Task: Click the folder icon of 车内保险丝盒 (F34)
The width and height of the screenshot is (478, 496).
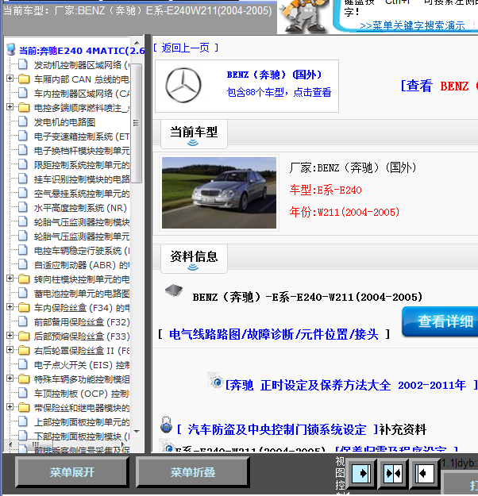Action: coord(24,307)
